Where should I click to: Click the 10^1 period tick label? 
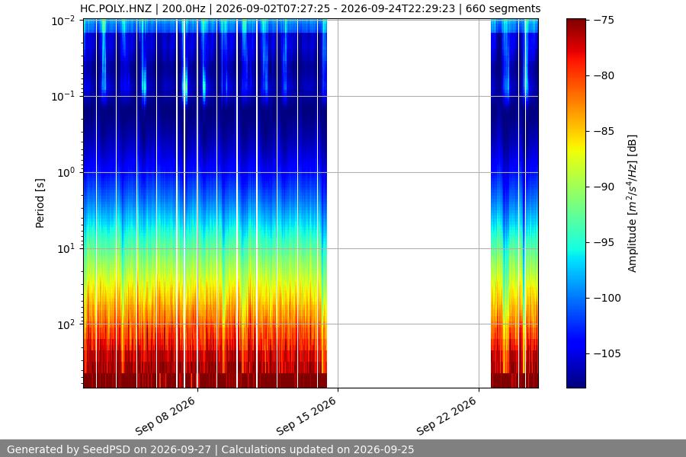tap(66, 248)
